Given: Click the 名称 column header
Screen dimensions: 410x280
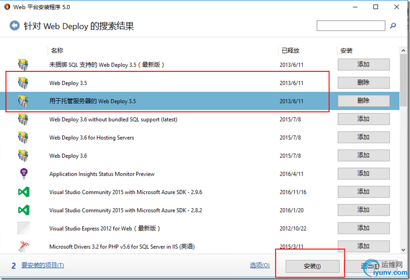Looking at the screenshot, I should [57, 50].
